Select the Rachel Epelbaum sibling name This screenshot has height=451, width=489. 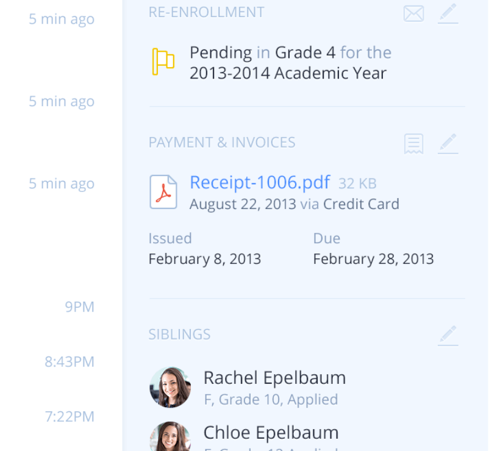[x=274, y=378]
